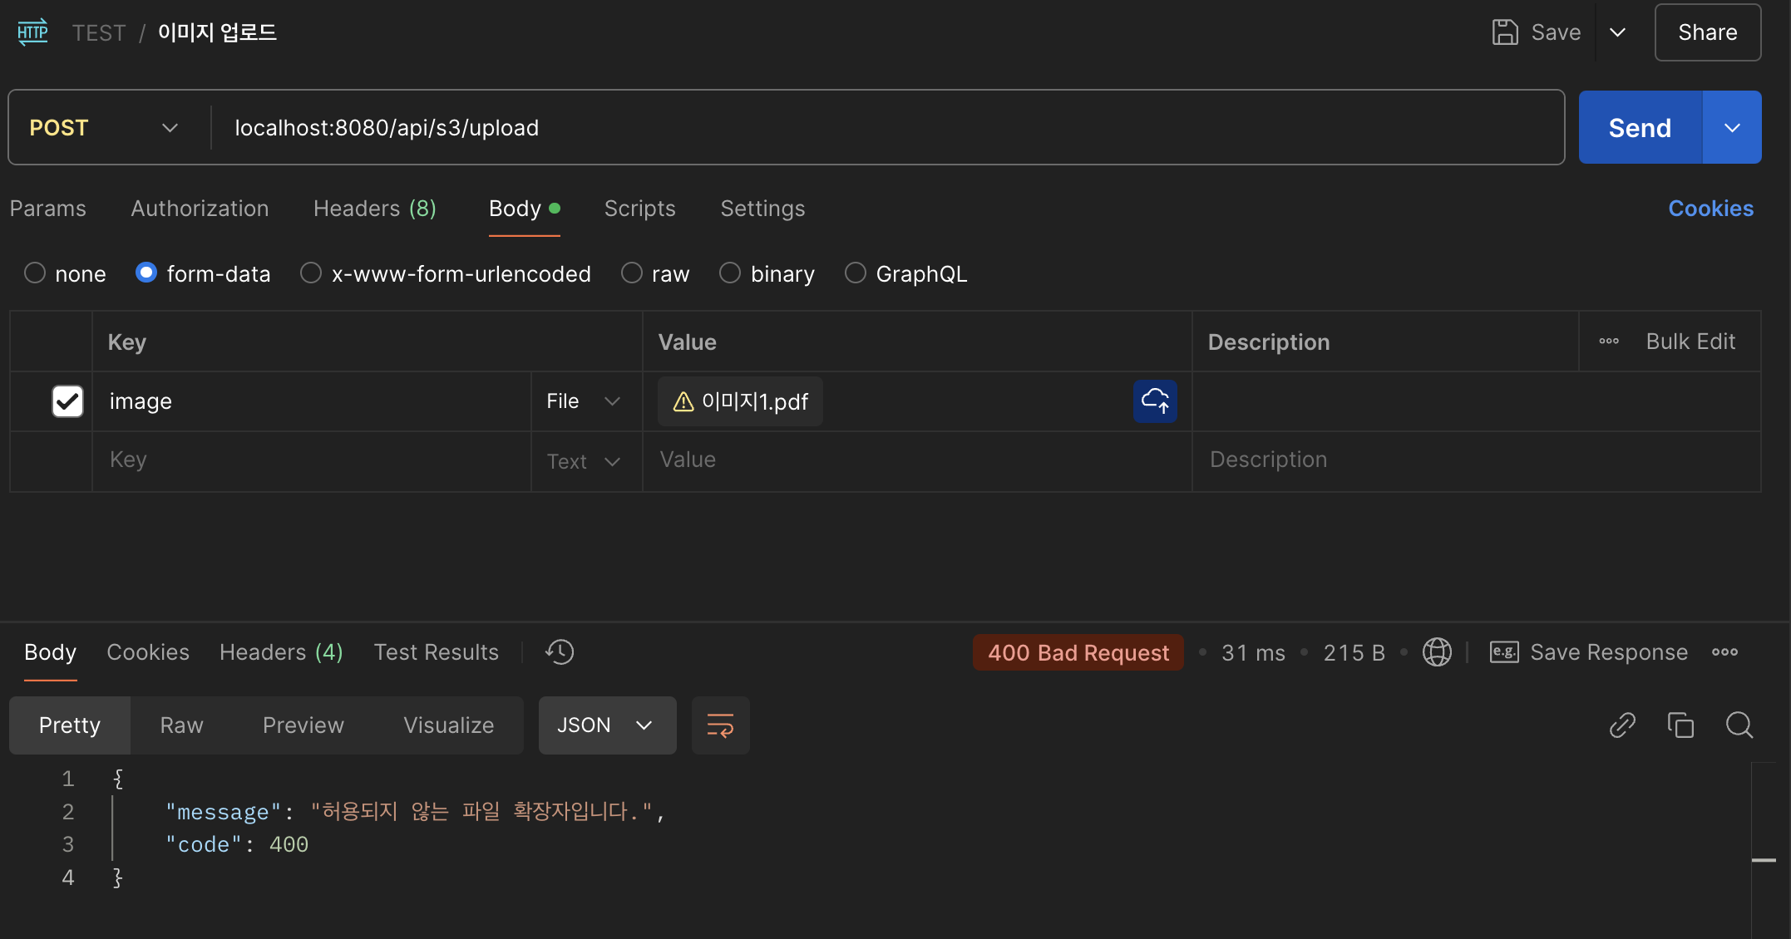This screenshot has height=939, width=1791.
Task: Select the raw body type radio
Action: tap(632, 273)
